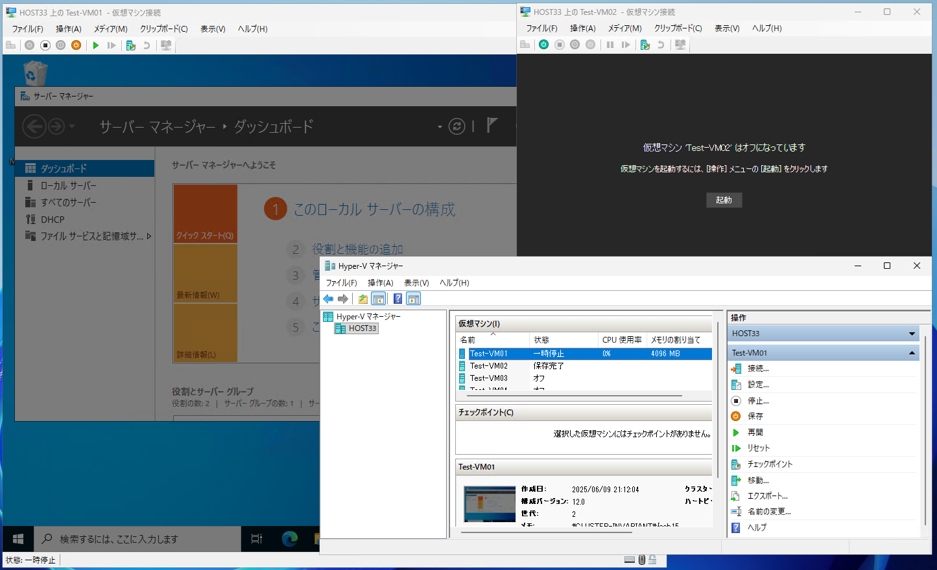Click the Up one level folder icon
This screenshot has height=570, width=937.
pos(363,299)
